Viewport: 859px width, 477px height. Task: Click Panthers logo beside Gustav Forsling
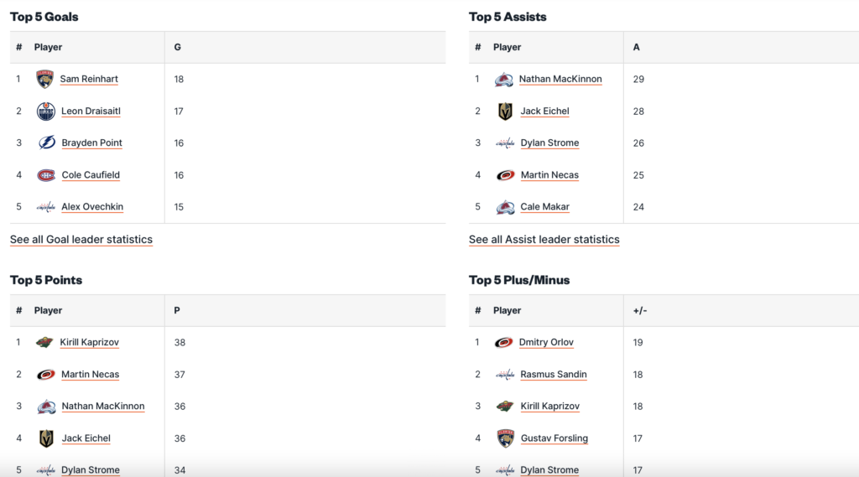(505, 438)
